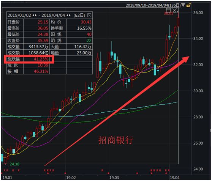The width and height of the screenshot is (212, 181).
Task: Click the 成交额 value 1038.64亿
Action: tap(38, 53)
